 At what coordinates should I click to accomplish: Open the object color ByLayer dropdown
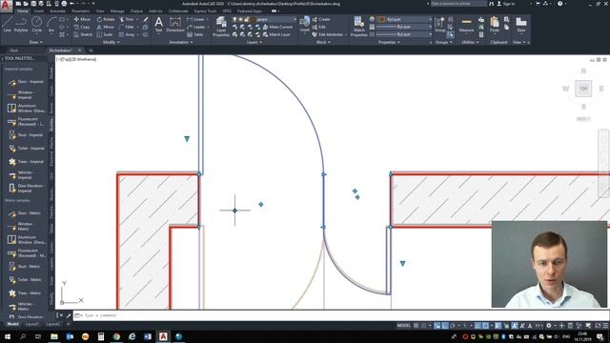point(405,19)
